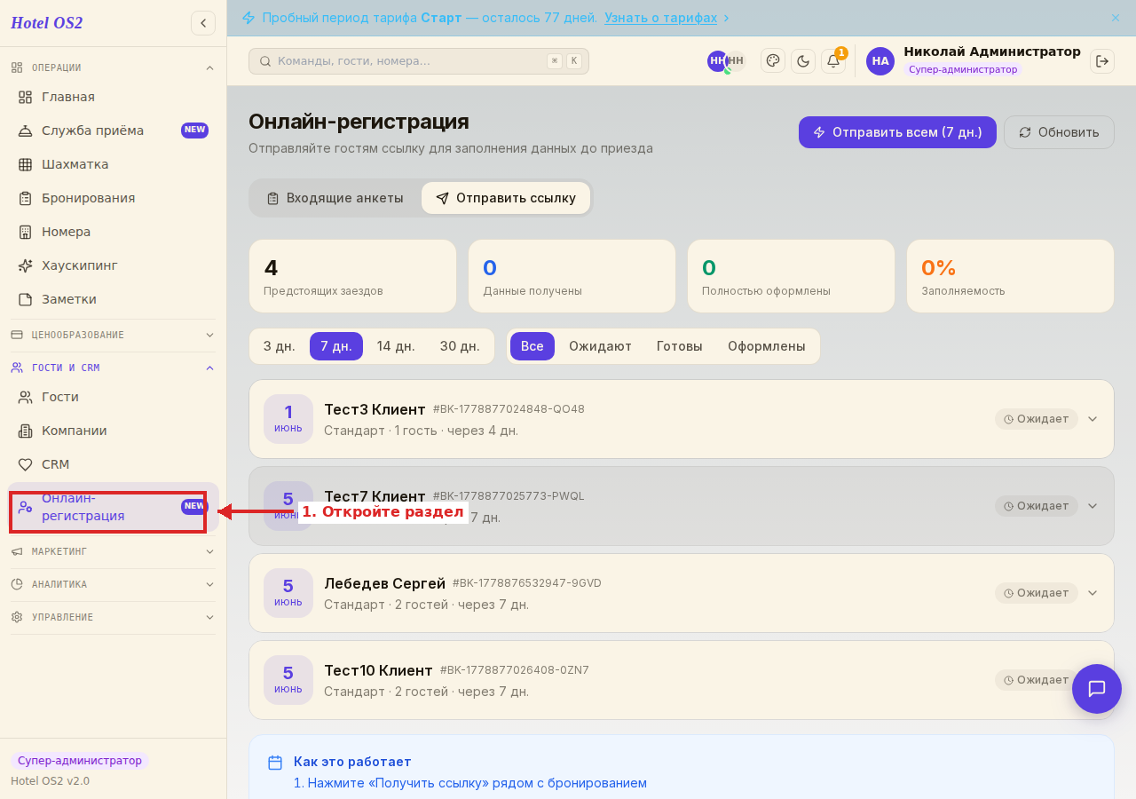1136x799 pixels.
Task: Collapse the sidebar with the chevron button
Action: pos(203,23)
